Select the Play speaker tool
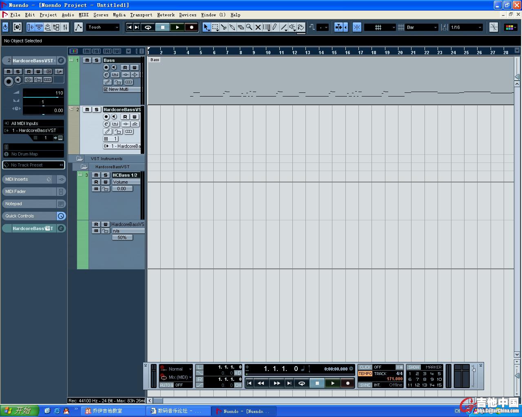 [292, 27]
